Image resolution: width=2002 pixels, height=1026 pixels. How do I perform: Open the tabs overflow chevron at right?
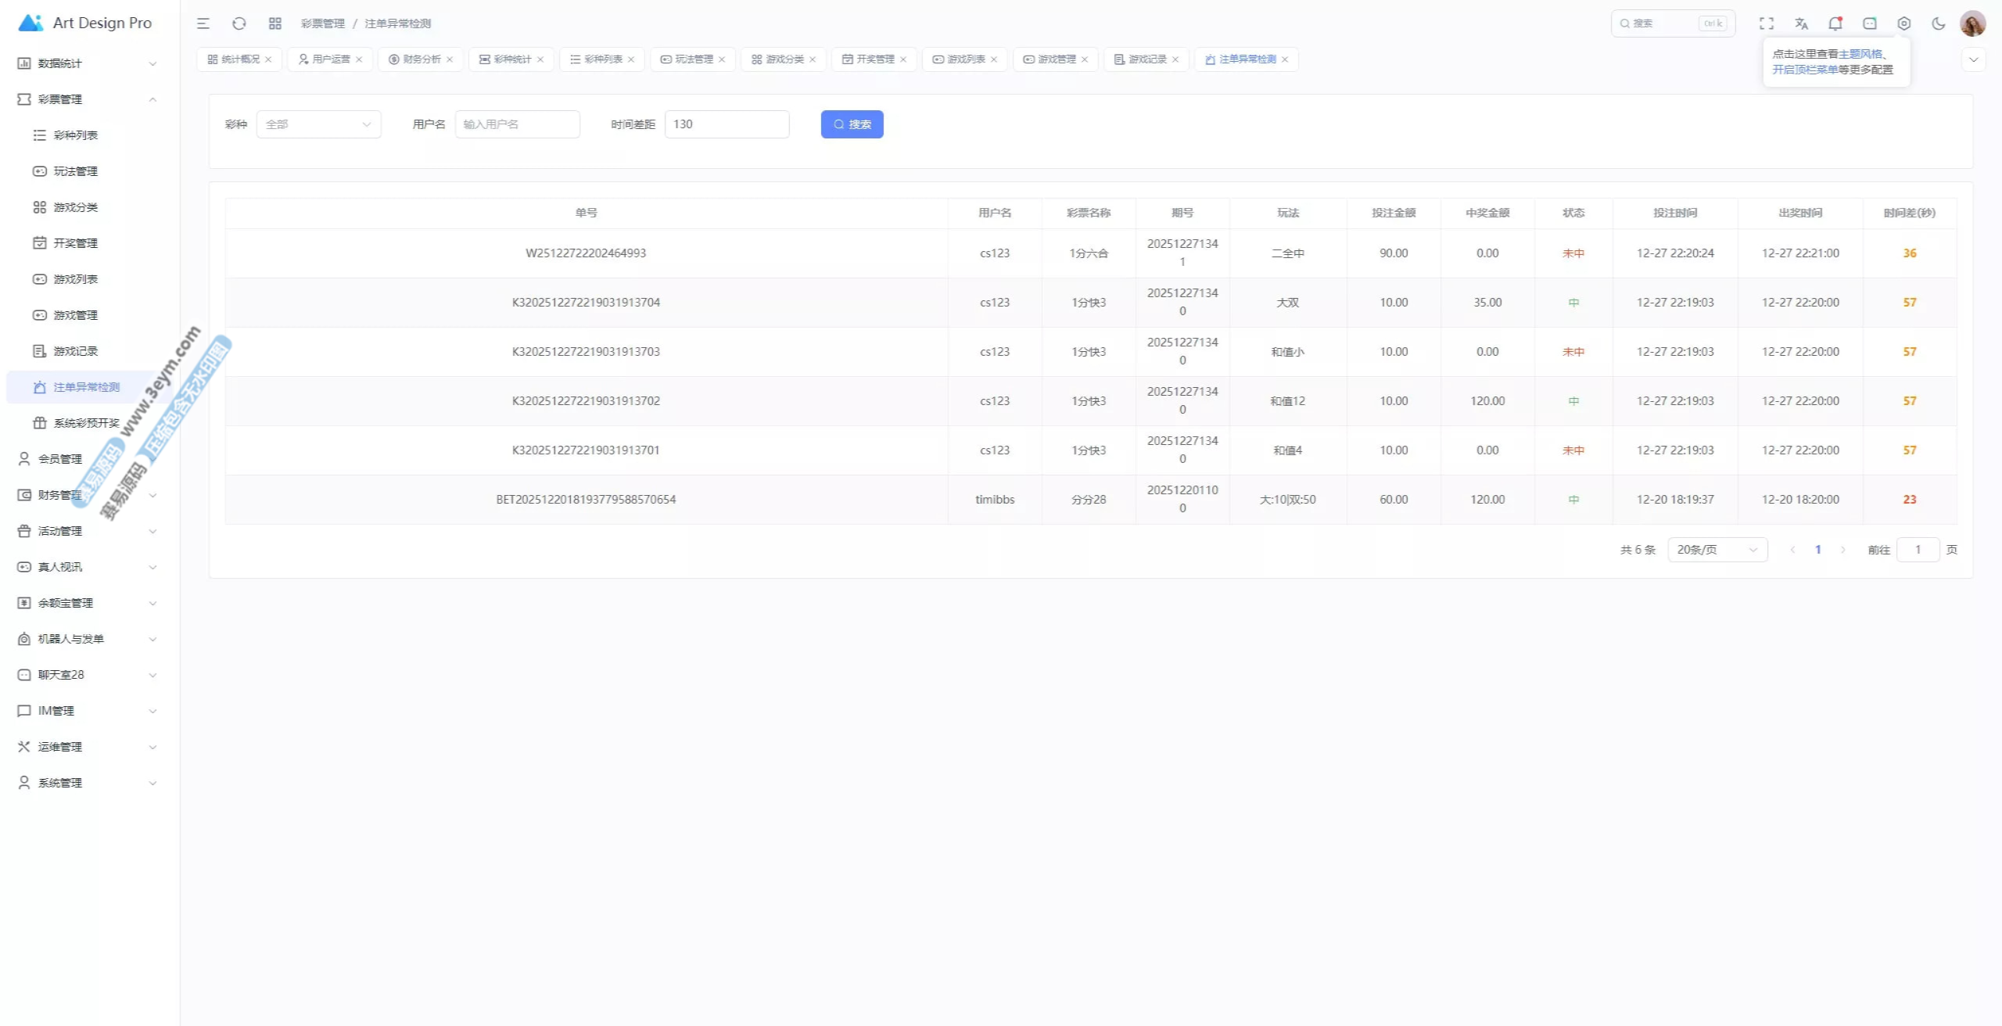(1973, 59)
